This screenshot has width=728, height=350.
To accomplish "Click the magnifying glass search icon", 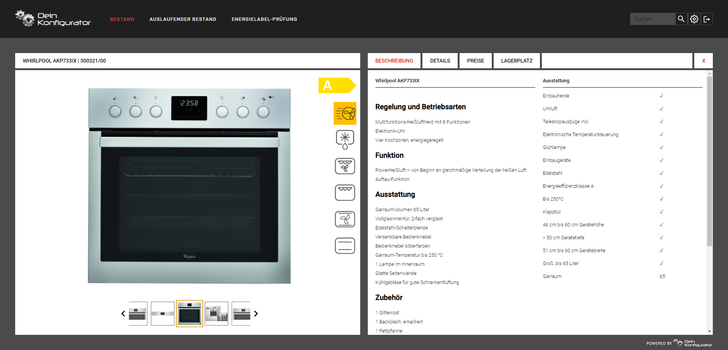I will point(681,19).
